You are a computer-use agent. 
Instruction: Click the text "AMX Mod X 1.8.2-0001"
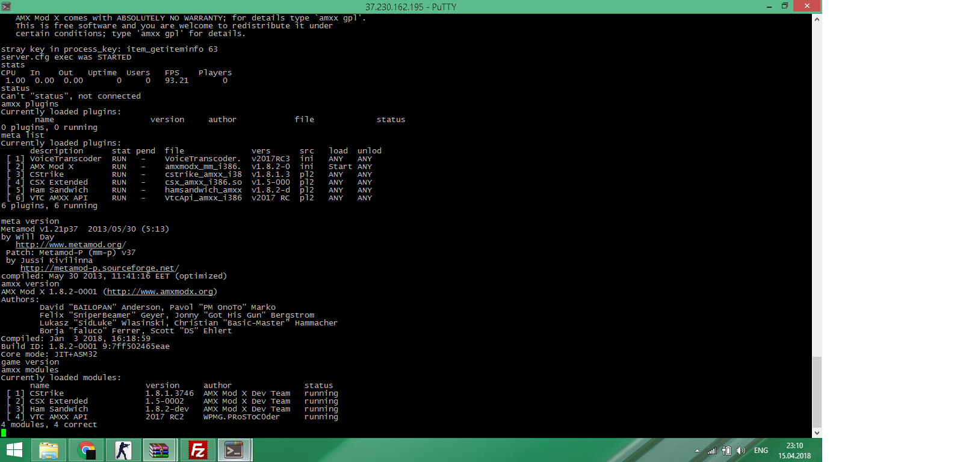(49, 292)
